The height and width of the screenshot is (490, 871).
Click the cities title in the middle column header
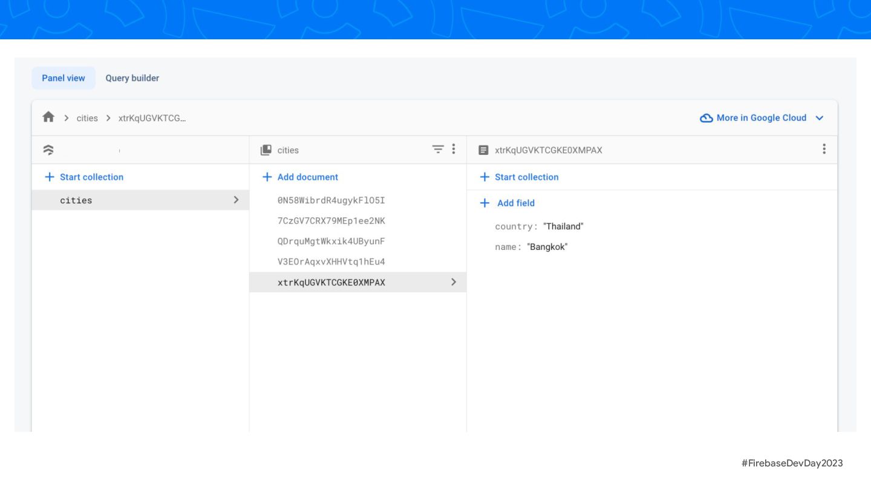(x=288, y=150)
